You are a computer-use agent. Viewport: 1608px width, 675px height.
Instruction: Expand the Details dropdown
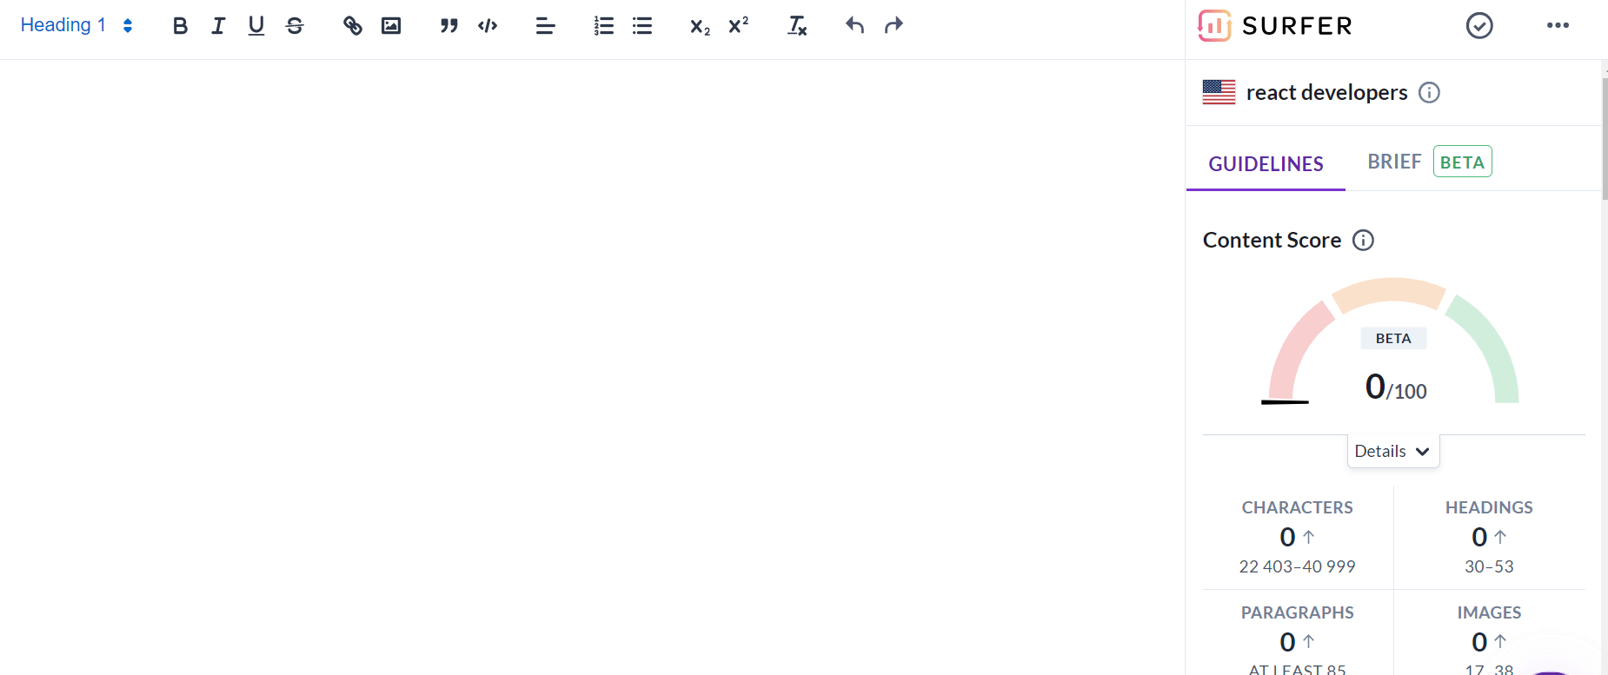click(x=1393, y=451)
